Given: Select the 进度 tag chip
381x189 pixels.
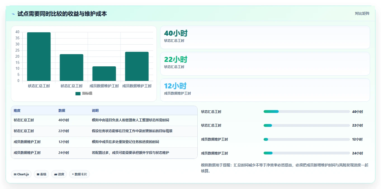Looking at the screenshot, I should pos(59,174).
